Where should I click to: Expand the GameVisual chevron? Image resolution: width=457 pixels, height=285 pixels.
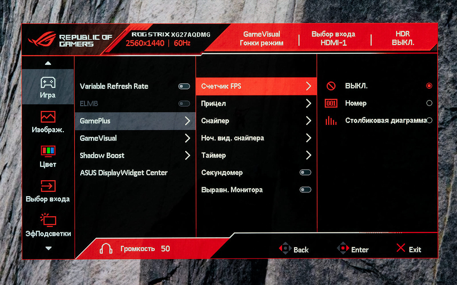tap(187, 138)
